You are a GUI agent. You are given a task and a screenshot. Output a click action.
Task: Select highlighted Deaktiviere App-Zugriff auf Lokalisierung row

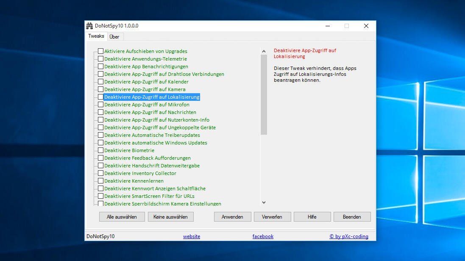152,97
